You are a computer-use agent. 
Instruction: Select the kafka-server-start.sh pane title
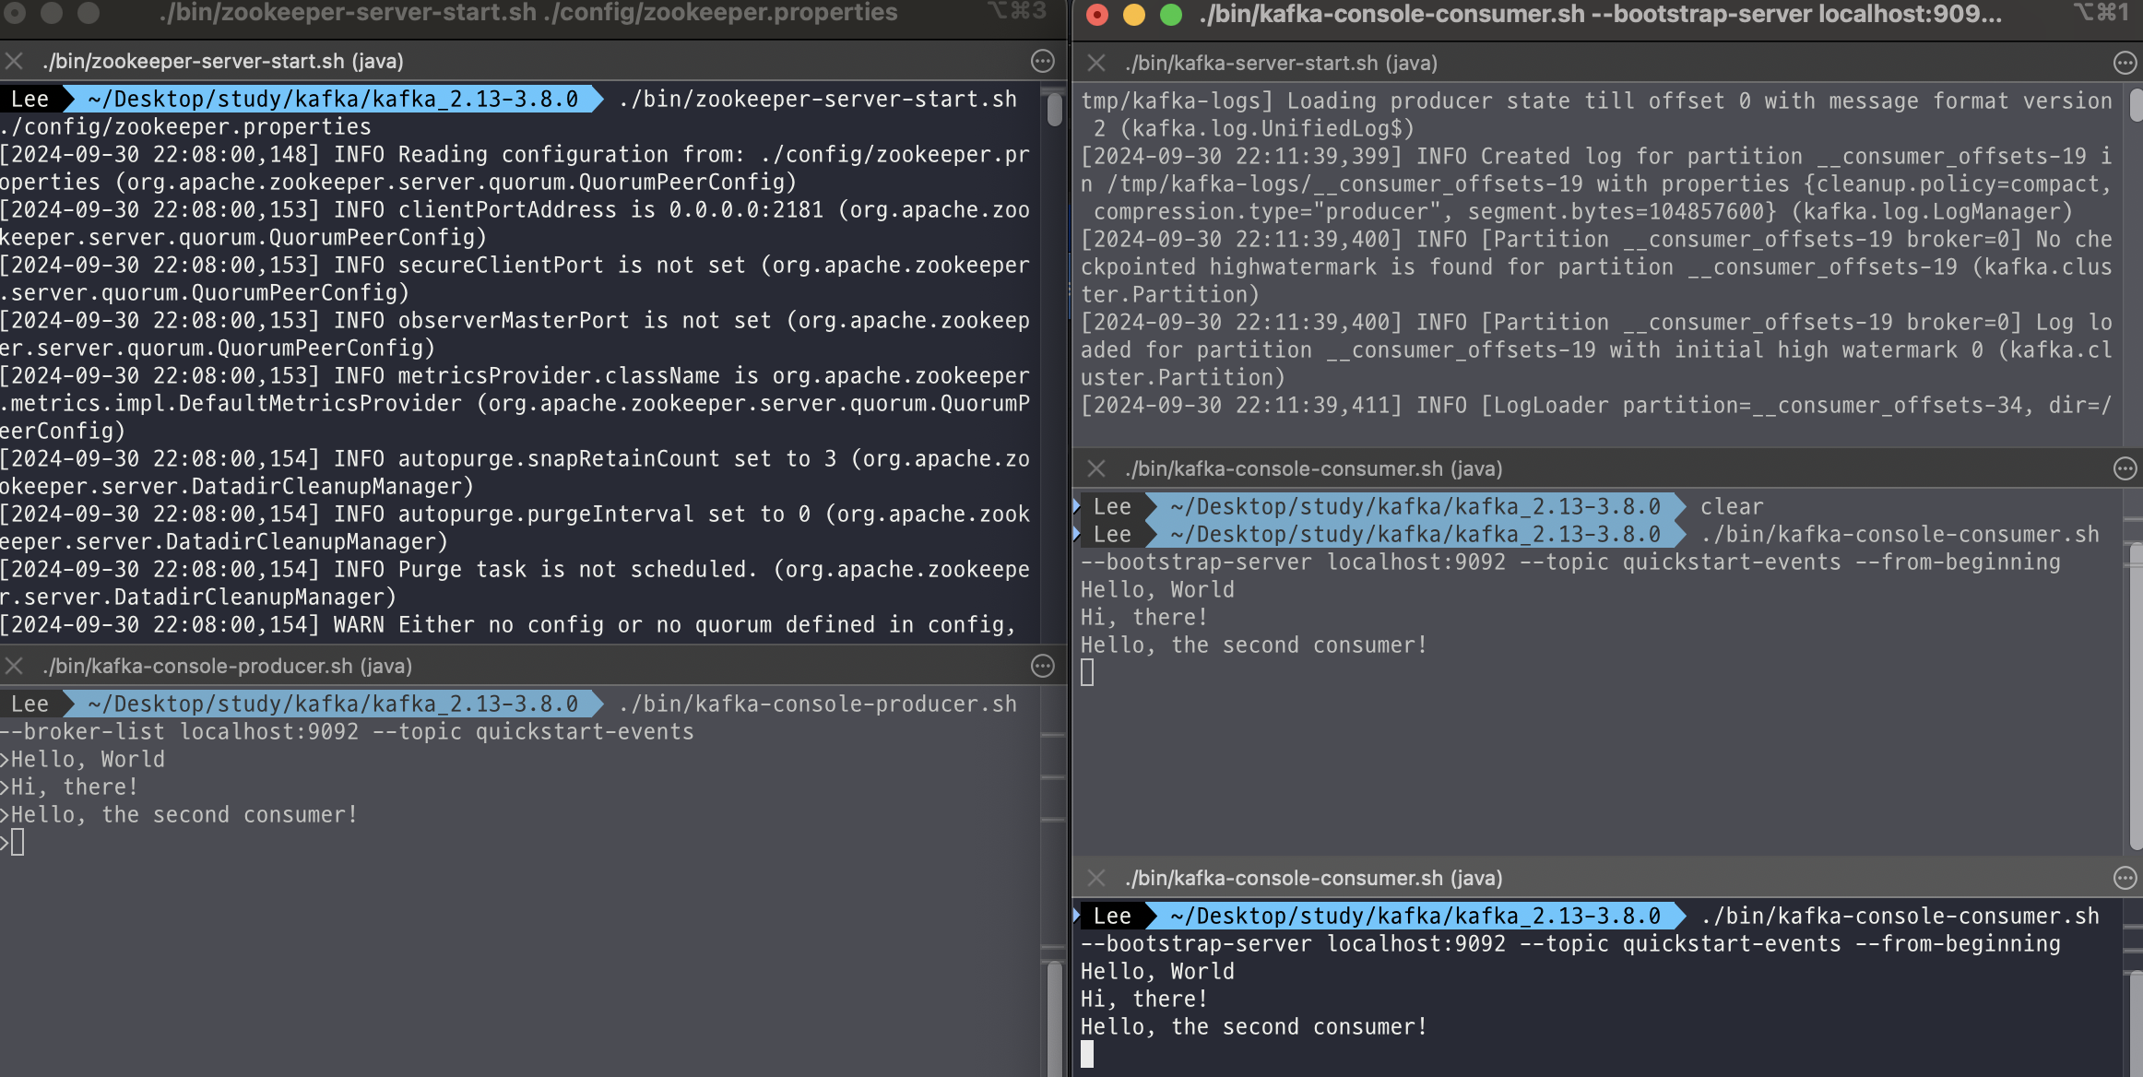[x=1281, y=63]
